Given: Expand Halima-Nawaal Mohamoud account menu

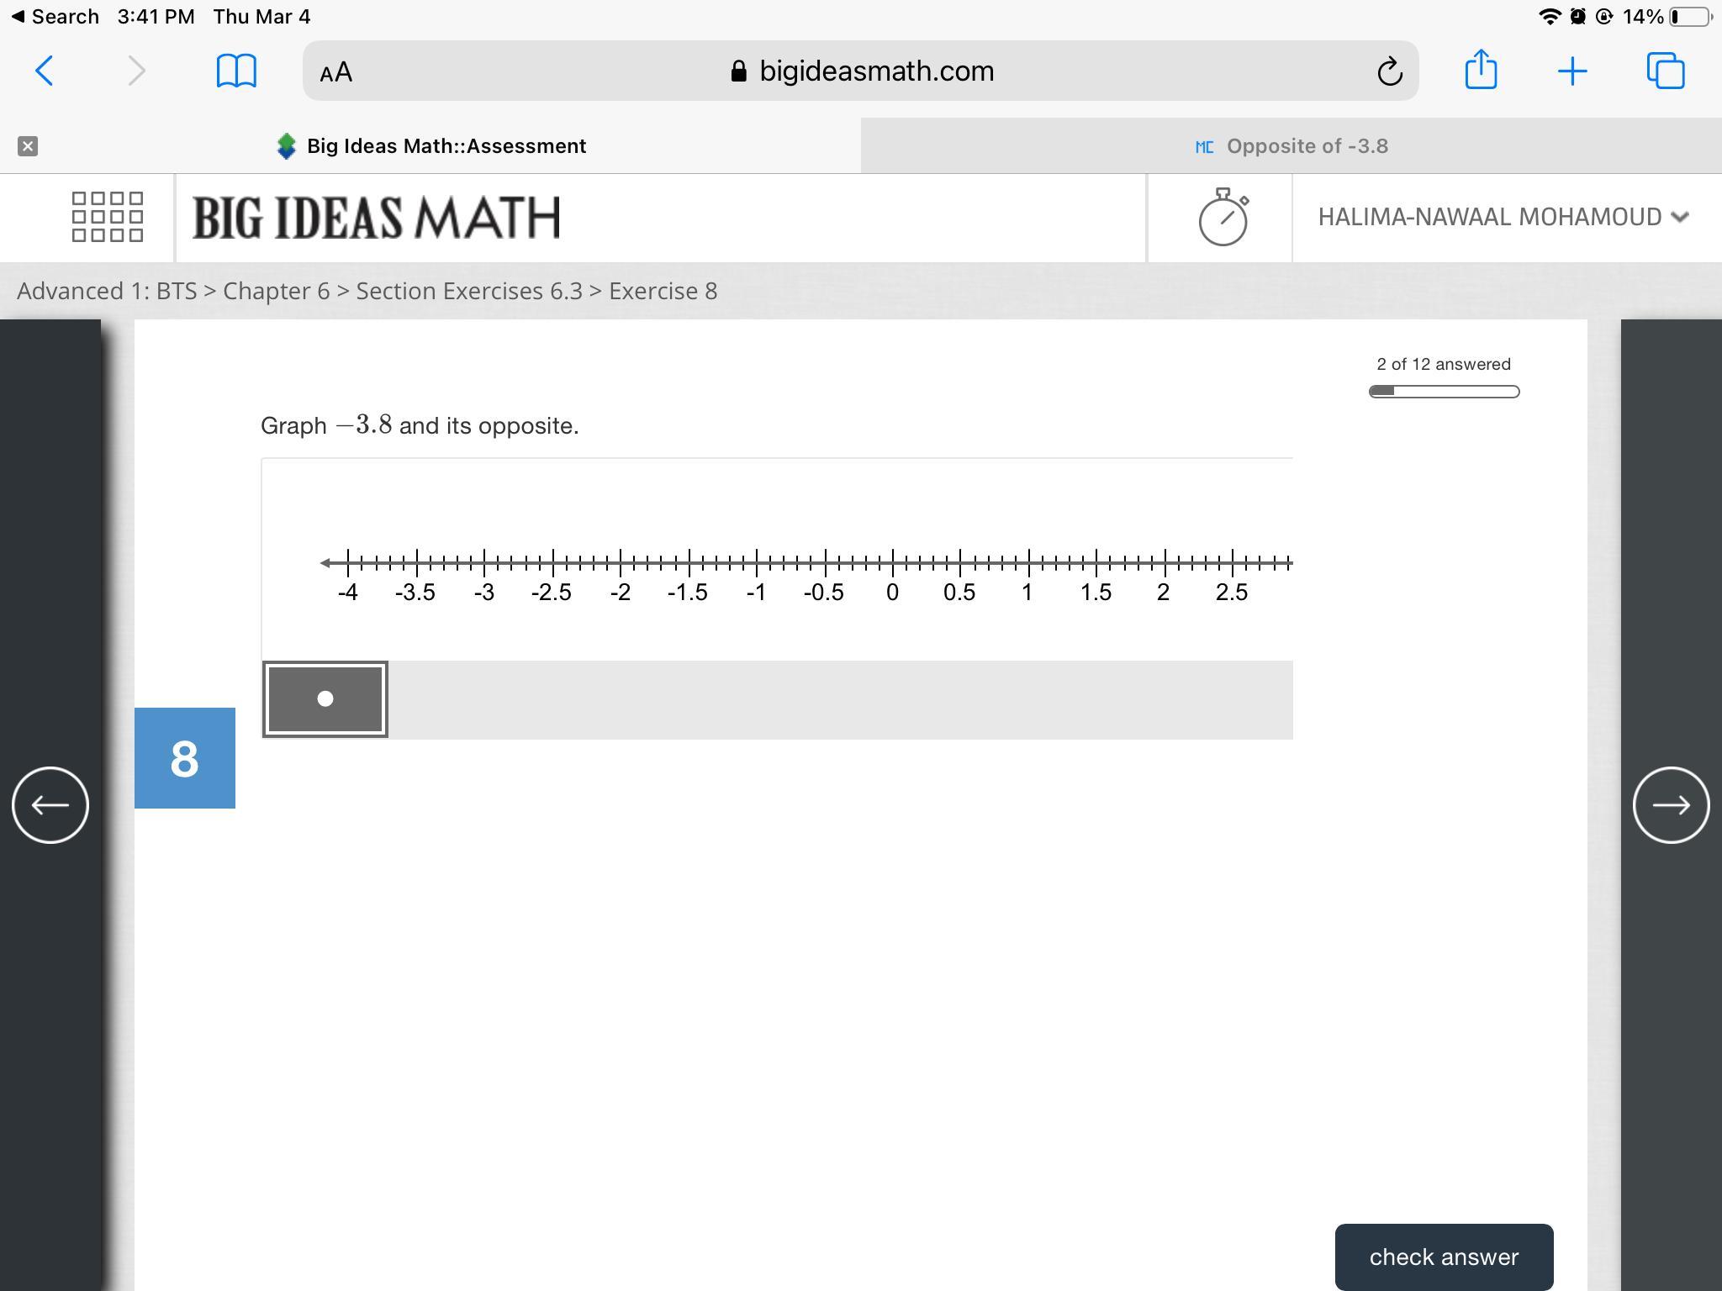Looking at the screenshot, I should [1503, 217].
